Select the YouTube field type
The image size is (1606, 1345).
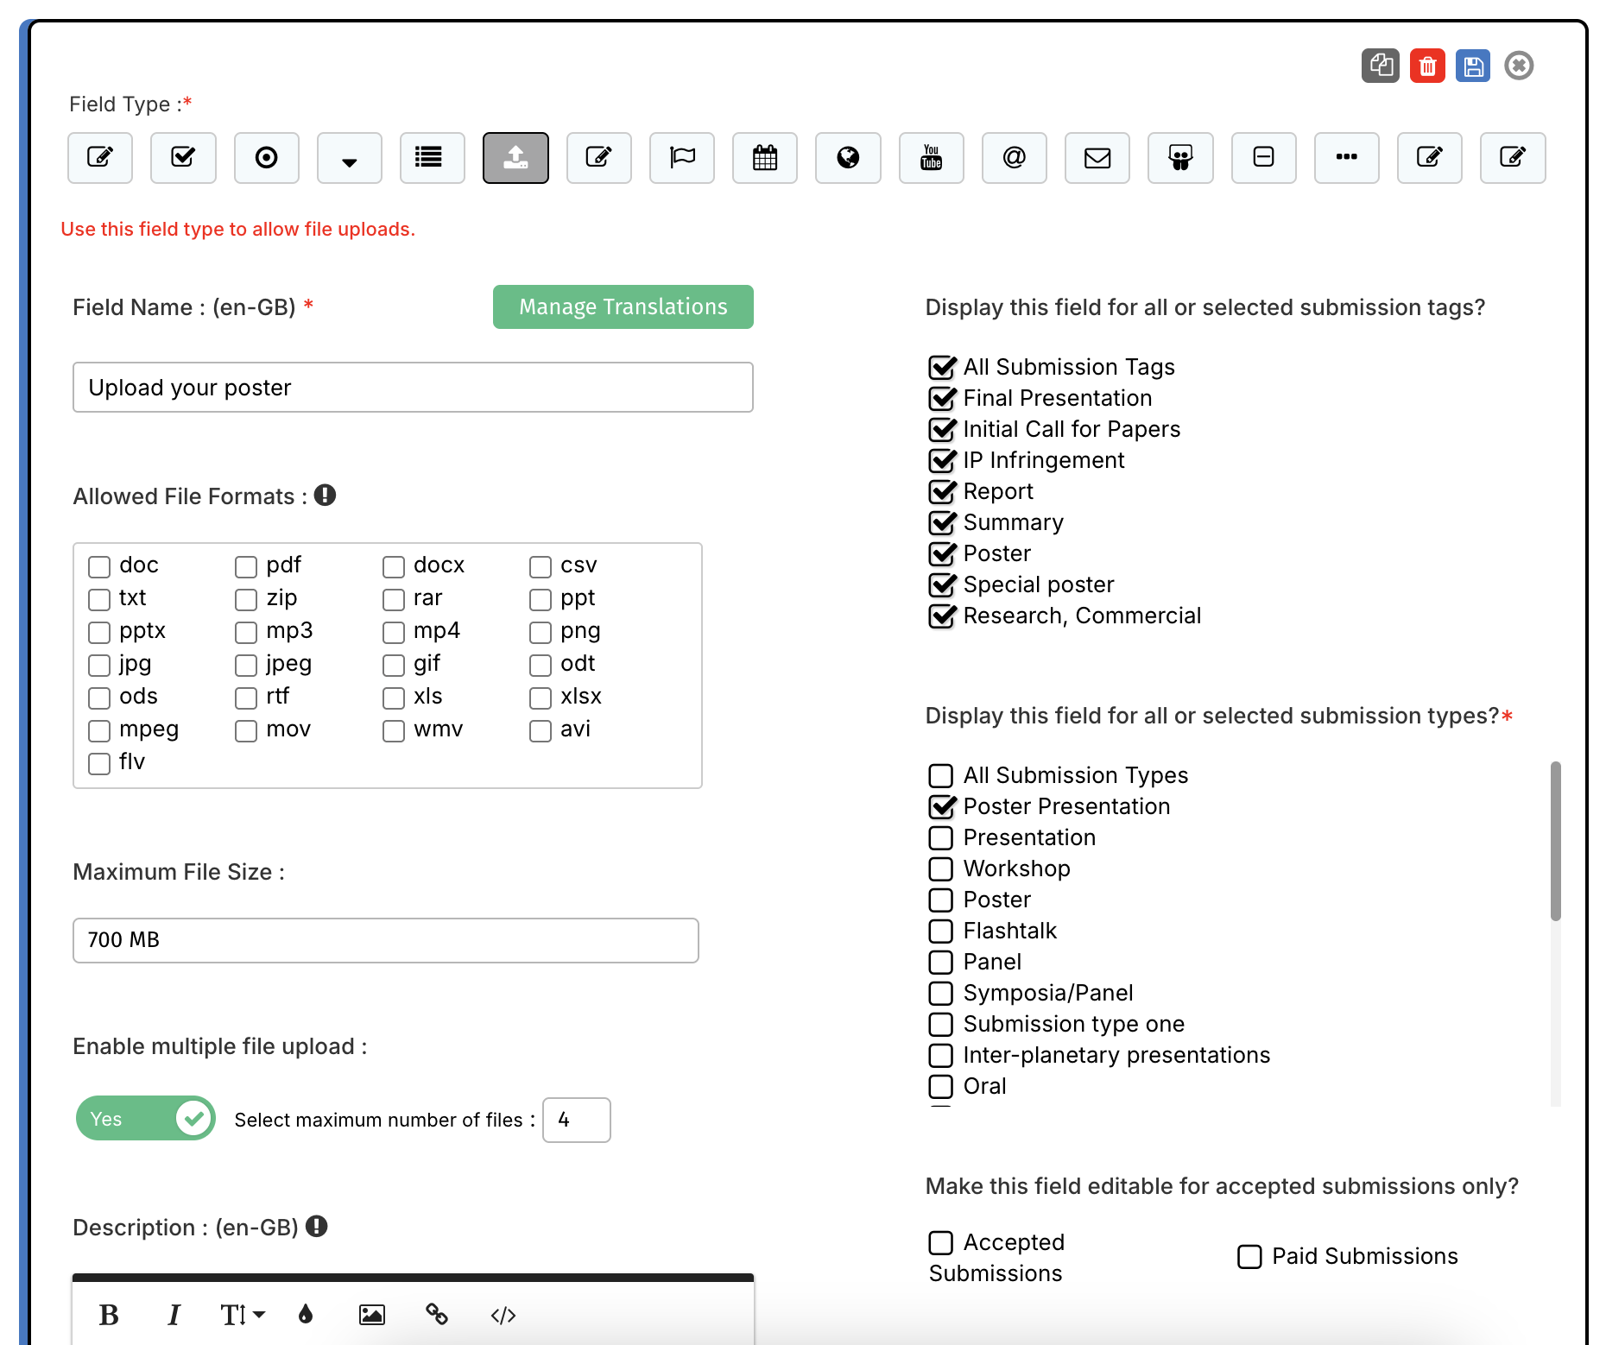[931, 158]
